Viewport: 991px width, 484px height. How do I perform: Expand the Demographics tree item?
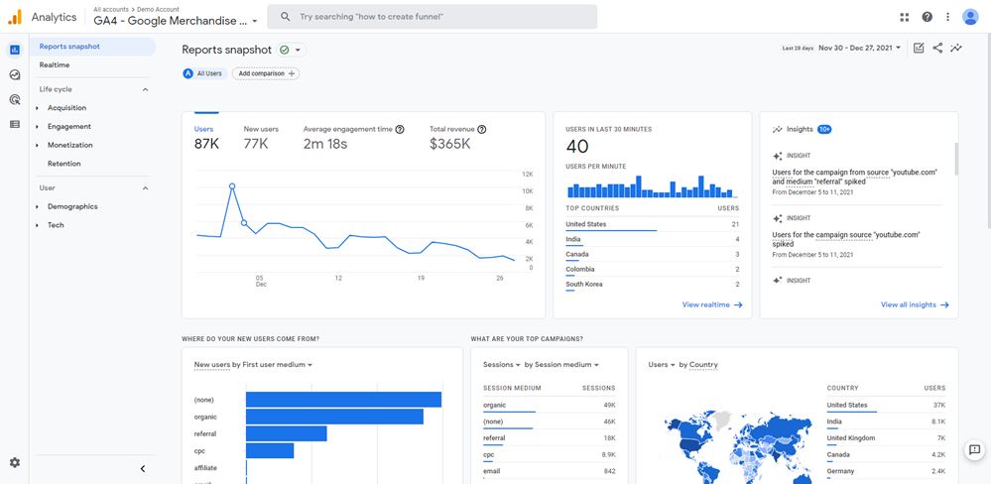pyautogui.click(x=38, y=206)
